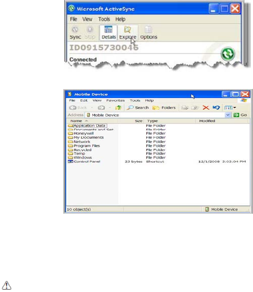This screenshot has height=292, width=253.
Task: Click the green sync status icon
Action: [x=228, y=54]
